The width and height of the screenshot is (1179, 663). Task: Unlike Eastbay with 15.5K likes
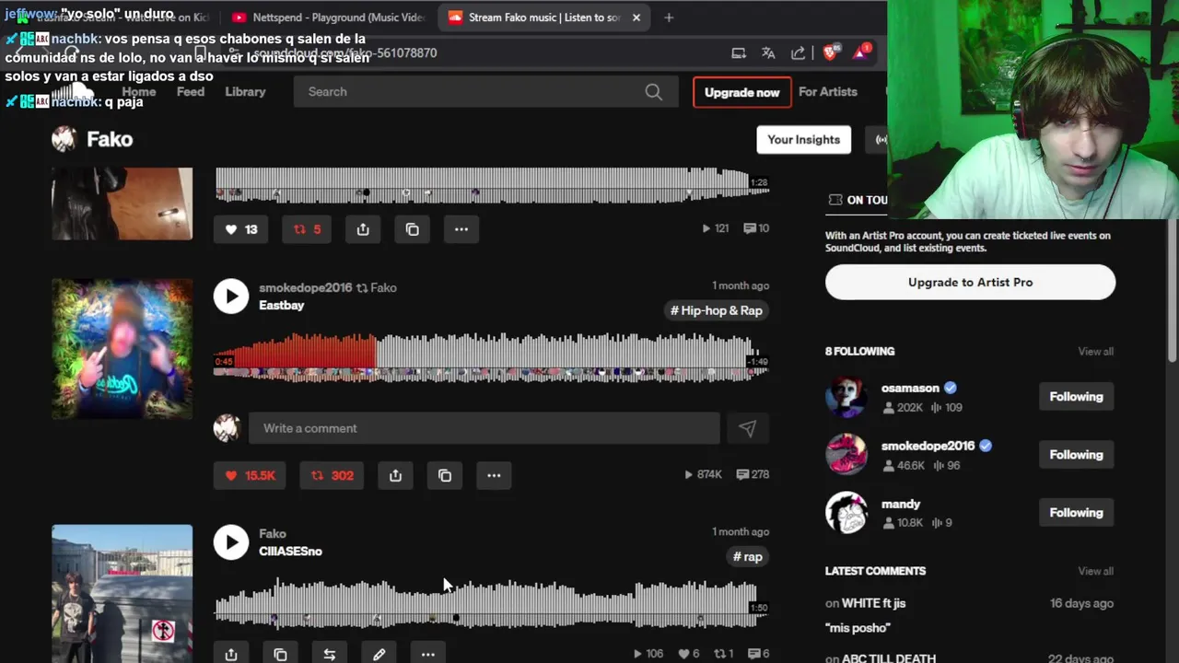(x=250, y=475)
